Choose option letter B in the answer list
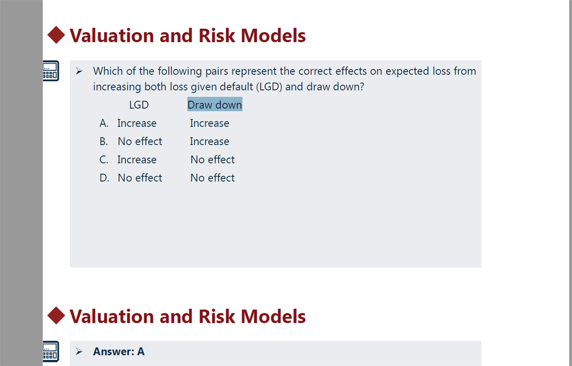Screen dimensions: 572x366 pyautogui.click(x=104, y=142)
